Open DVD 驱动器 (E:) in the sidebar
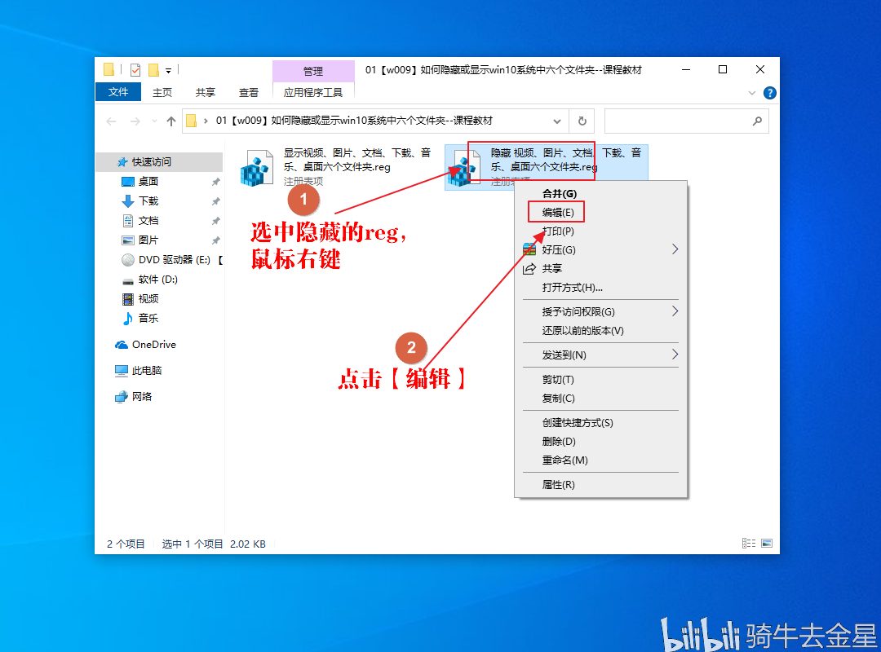Image resolution: width=881 pixels, height=652 pixels. [174, 259]
